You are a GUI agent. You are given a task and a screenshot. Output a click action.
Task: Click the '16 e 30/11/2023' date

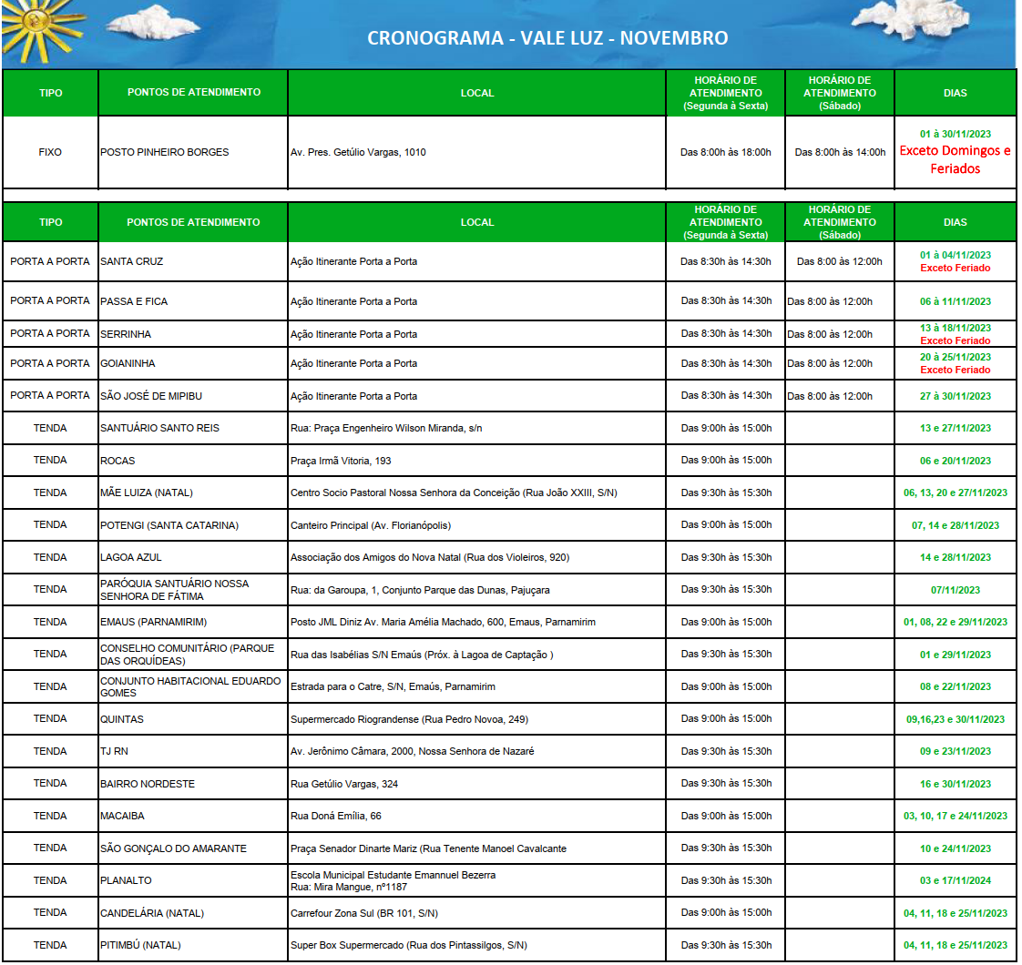pyautogui.click(x=955, y=783)
